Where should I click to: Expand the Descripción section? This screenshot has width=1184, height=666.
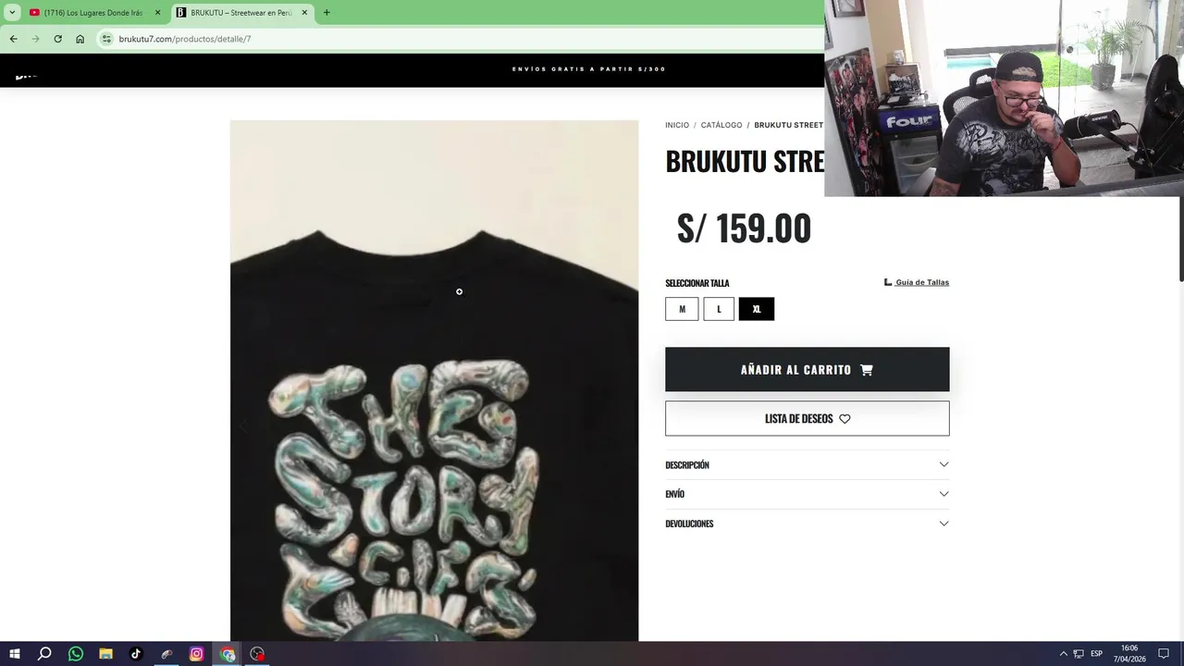pos(807,464)
